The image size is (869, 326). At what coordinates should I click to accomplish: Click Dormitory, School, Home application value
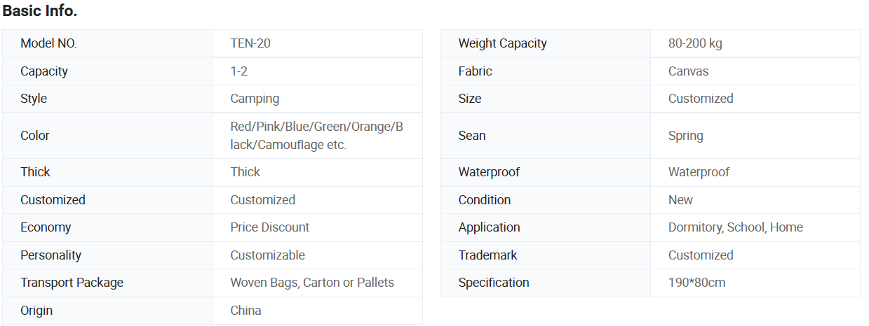(735, 227)
